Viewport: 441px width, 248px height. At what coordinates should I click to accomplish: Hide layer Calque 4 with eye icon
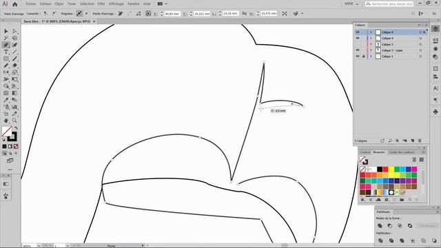pyautogui.click(x=358, y=38)
